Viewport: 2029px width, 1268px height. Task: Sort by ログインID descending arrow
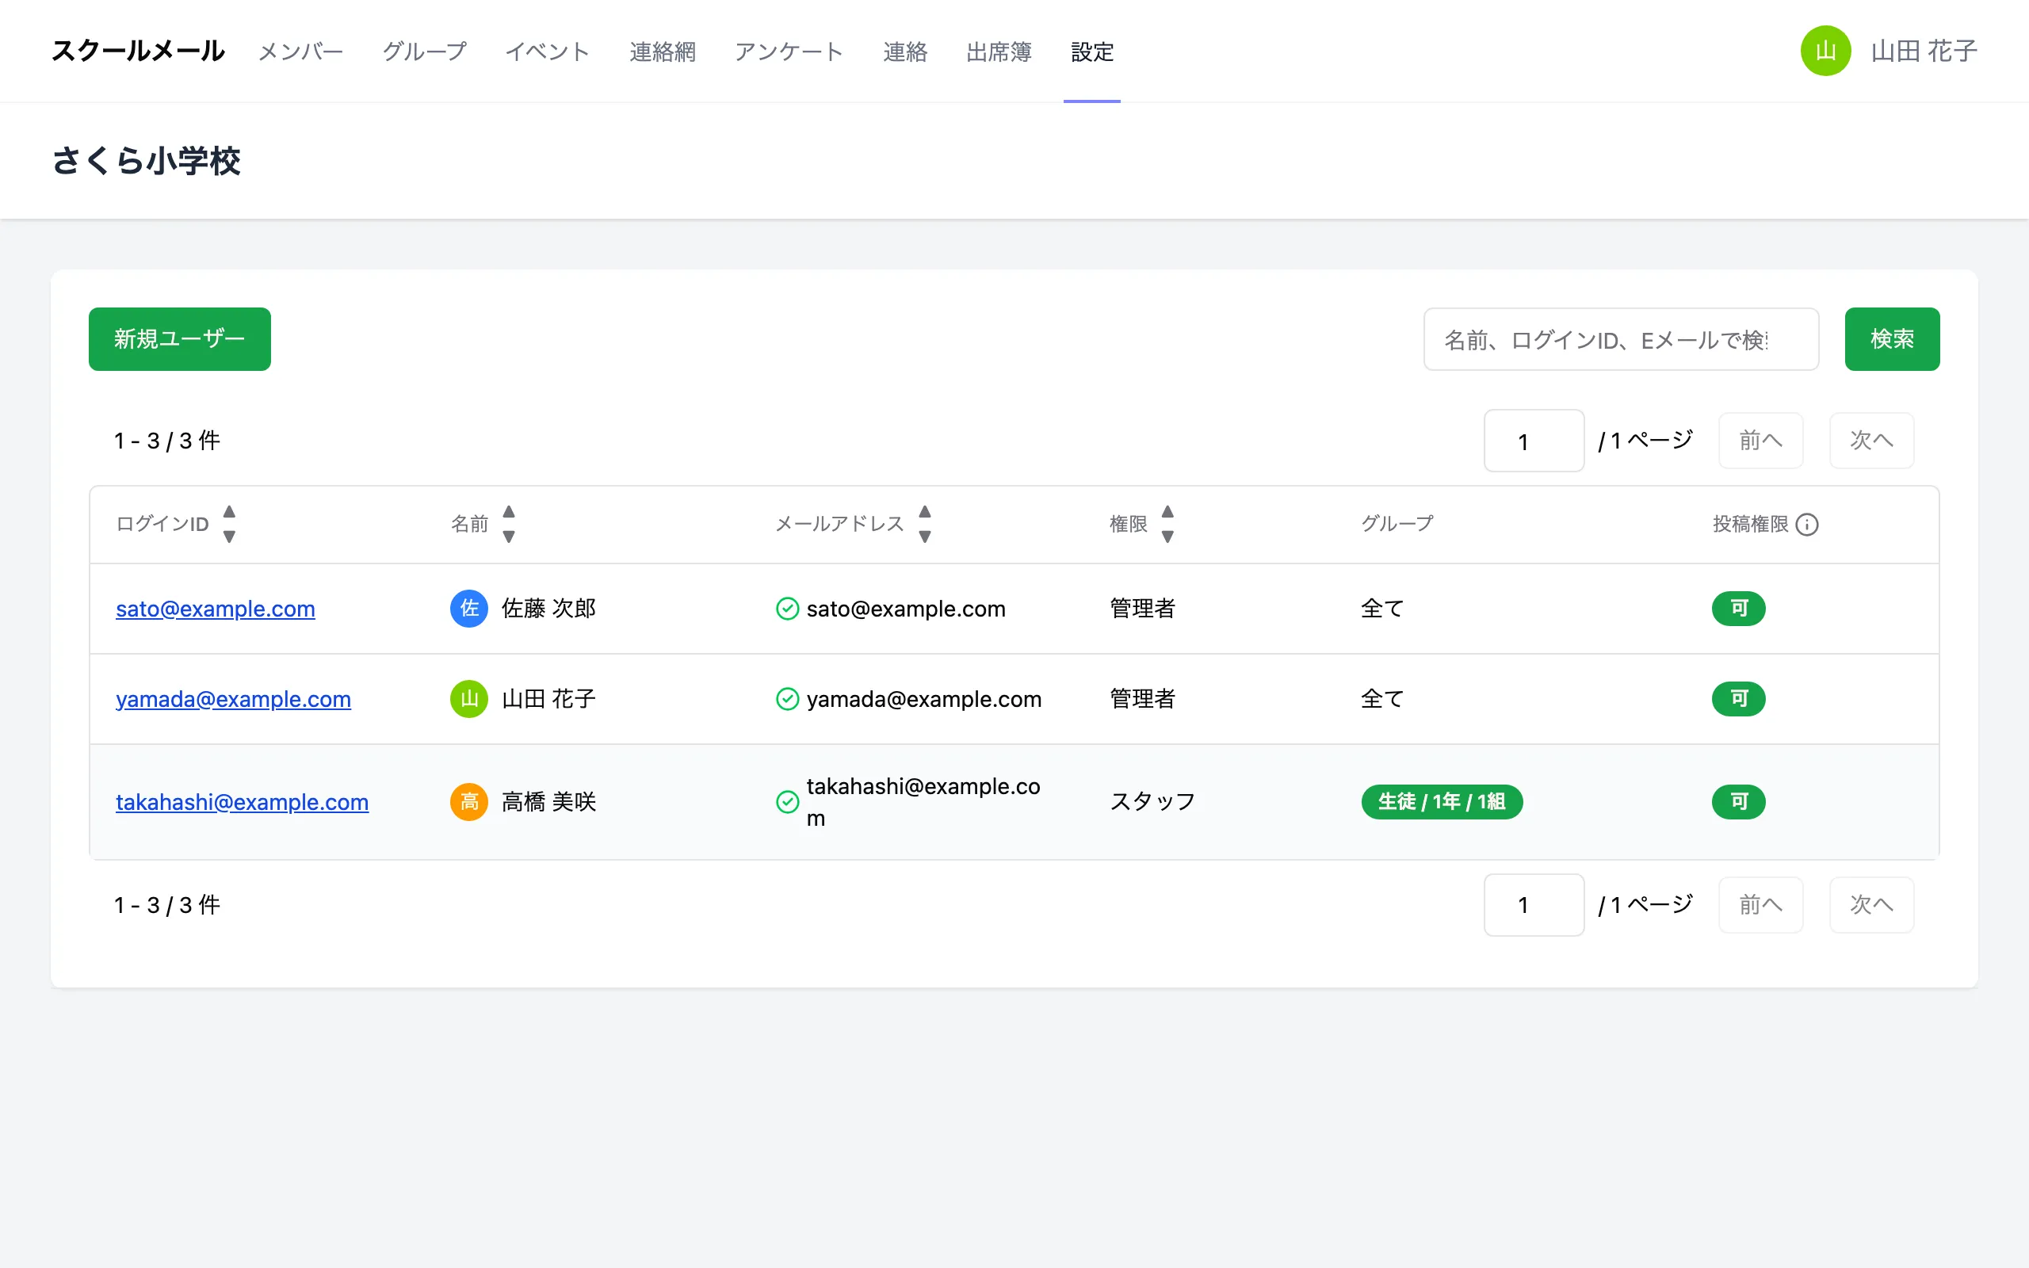pos(229,537)
